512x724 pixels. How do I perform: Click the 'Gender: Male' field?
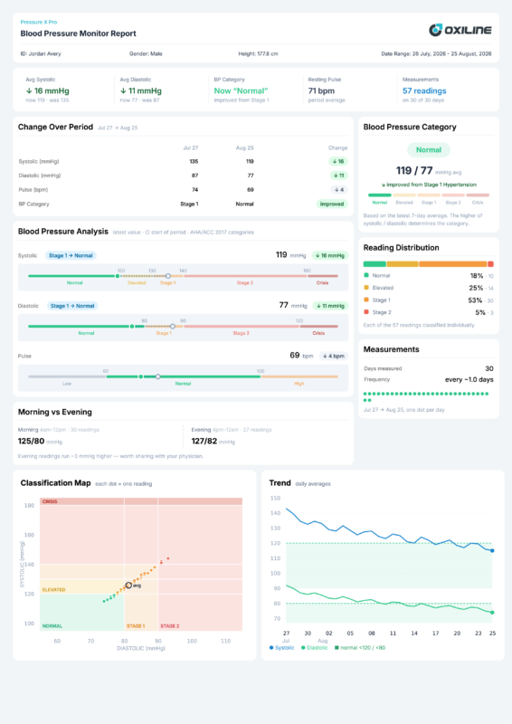(146, 54)
